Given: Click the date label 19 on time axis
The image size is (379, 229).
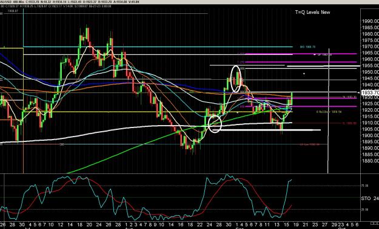Looking at the screenshot, I should 296,224.
